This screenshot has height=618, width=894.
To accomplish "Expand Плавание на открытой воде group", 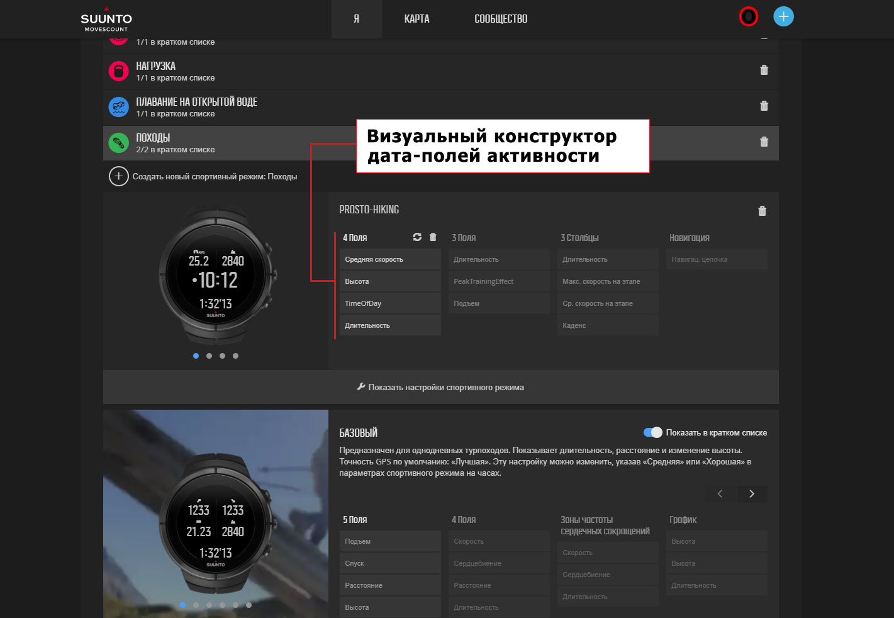I will (x=196, y=107).
